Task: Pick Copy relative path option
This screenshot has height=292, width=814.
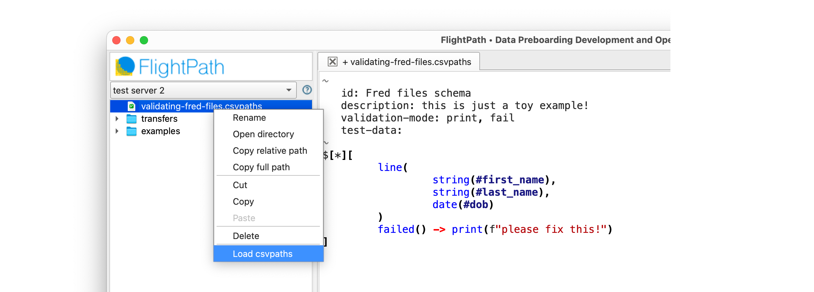Action: [x=270, y=151]
